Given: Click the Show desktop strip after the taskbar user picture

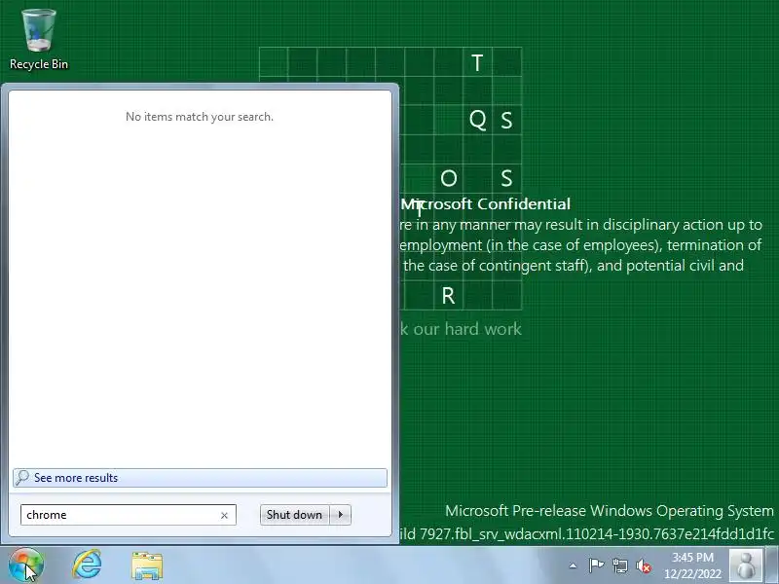Looking at the screenshot, I should [772, 566].
